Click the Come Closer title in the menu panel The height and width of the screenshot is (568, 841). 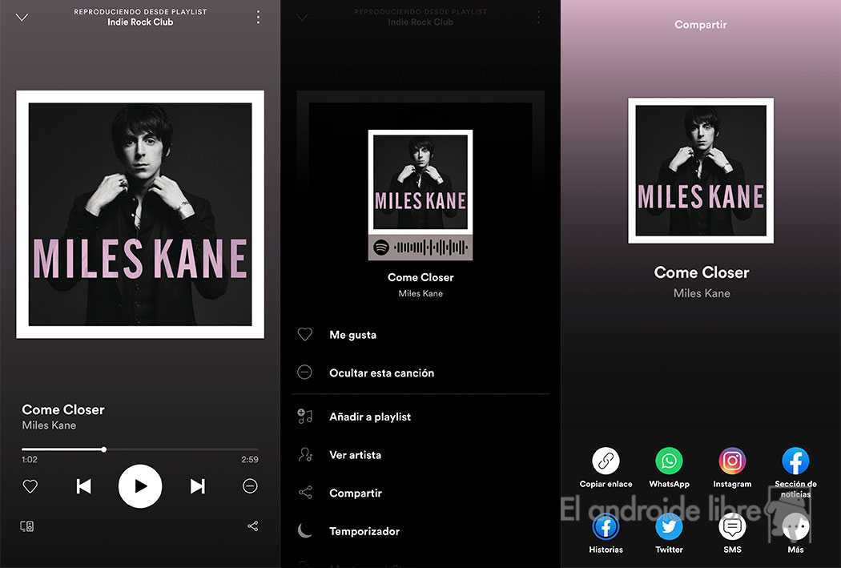[x=420, y=277]
